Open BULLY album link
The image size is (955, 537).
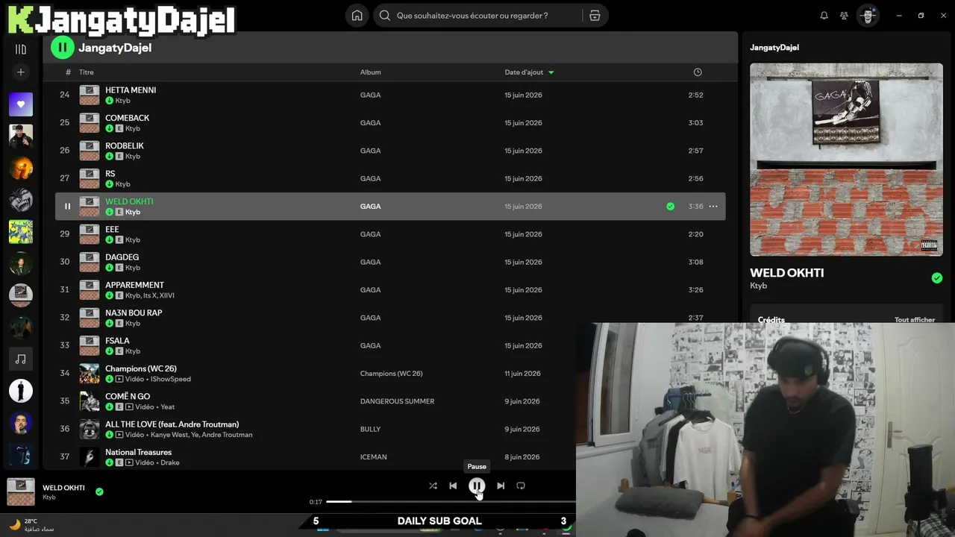(x=370, y=430)
